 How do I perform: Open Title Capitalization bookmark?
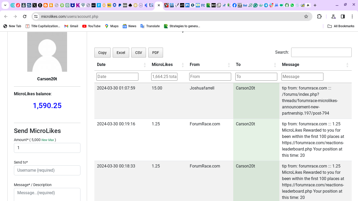point(43,26)
